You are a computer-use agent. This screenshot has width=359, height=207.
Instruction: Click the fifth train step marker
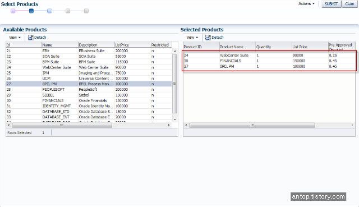coord(86,11)
